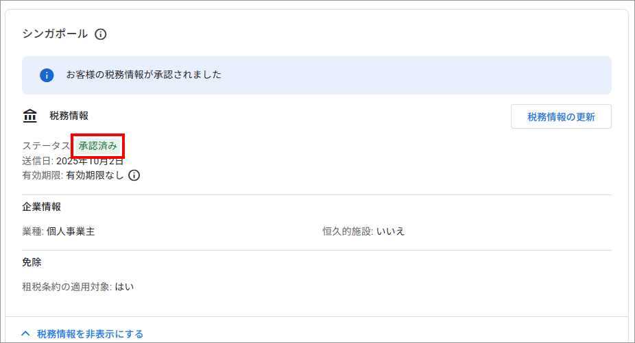Viewport: 635px width, 343px height.
Task: Click the 免除 section heading
Action: point(32,262)
